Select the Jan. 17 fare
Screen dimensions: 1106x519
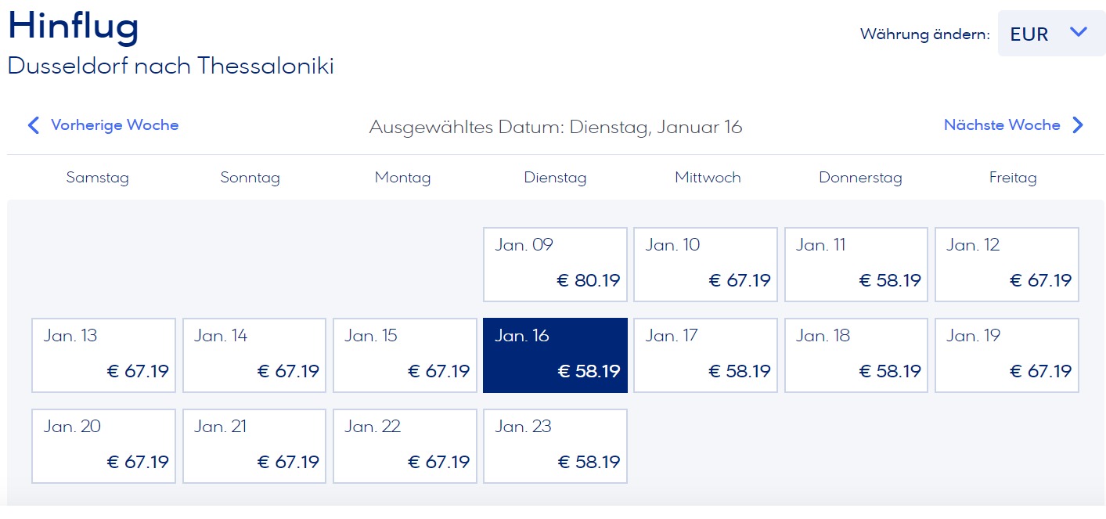[x=705, y=355]
